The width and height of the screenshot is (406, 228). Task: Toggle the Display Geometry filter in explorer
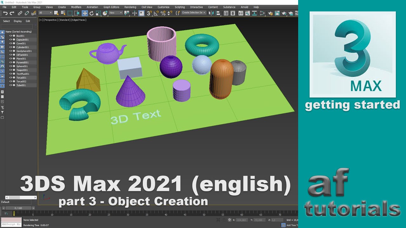(x=2, y=32)
